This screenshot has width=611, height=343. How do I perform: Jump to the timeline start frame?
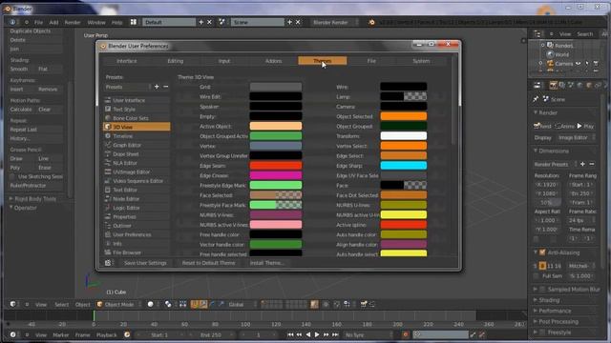click(x=290, y=334)
